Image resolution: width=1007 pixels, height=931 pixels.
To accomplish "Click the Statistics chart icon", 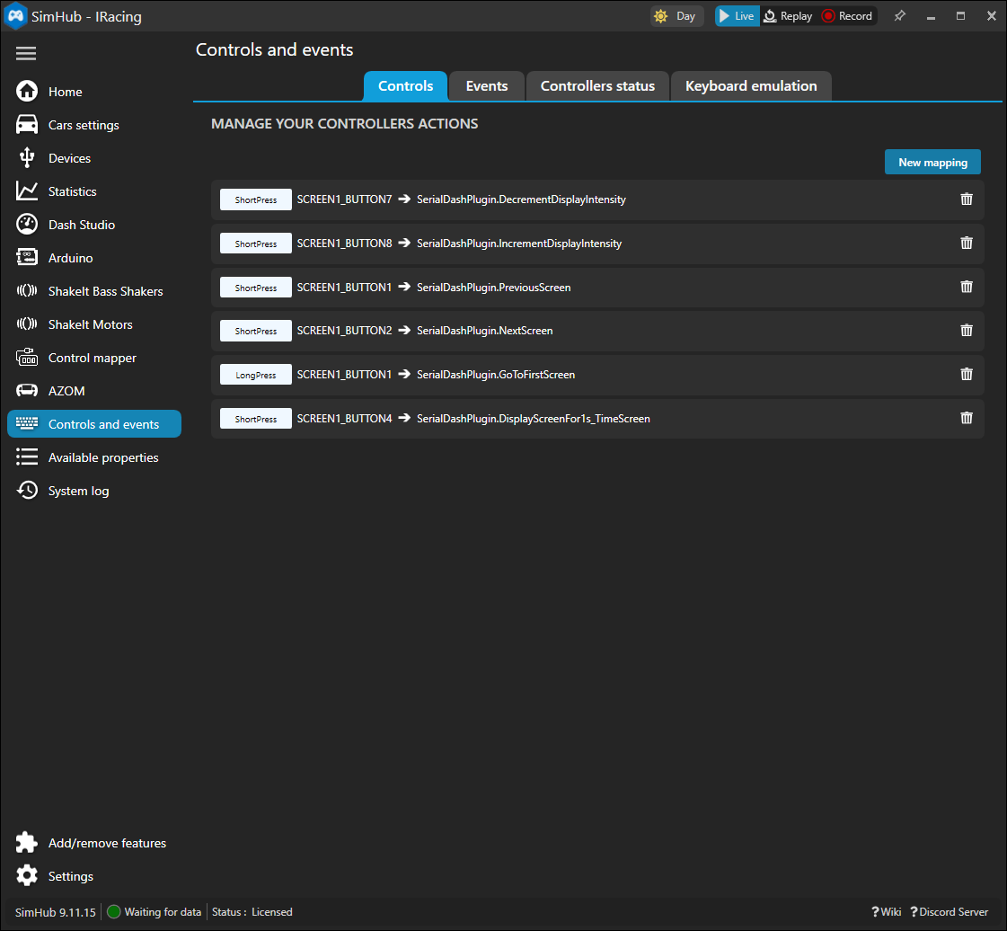I will pyautogui.click(x=27, y=191).
